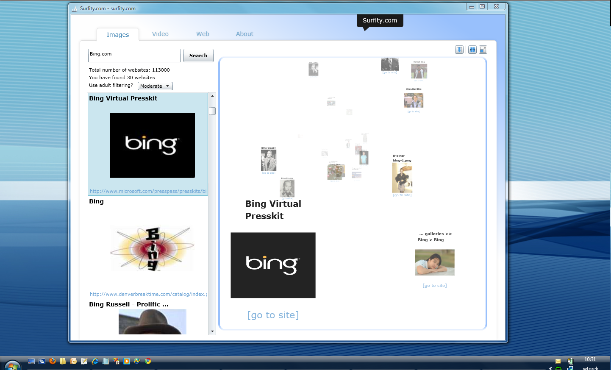Click the Surfity sailboat title bar icon
611x370 pixels.
coord(75,8)
